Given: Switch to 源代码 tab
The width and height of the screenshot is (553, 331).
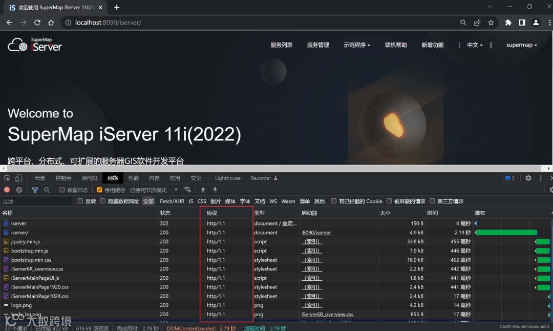Looking at the screenshot, I should (89, 178).
